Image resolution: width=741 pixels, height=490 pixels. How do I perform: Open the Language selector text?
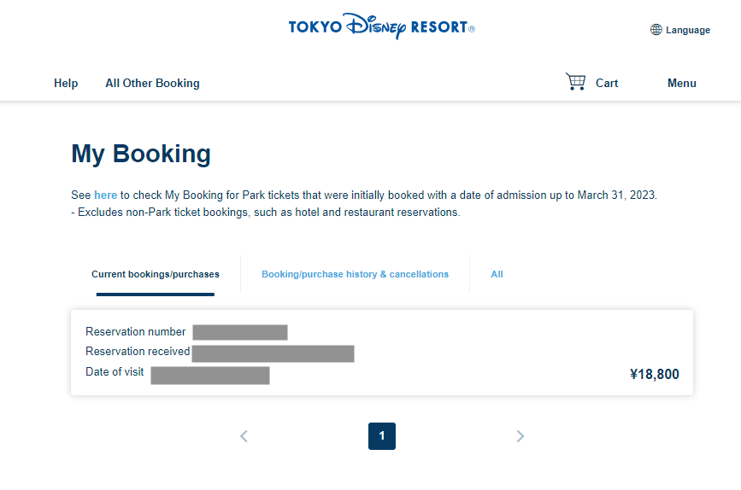688,30
